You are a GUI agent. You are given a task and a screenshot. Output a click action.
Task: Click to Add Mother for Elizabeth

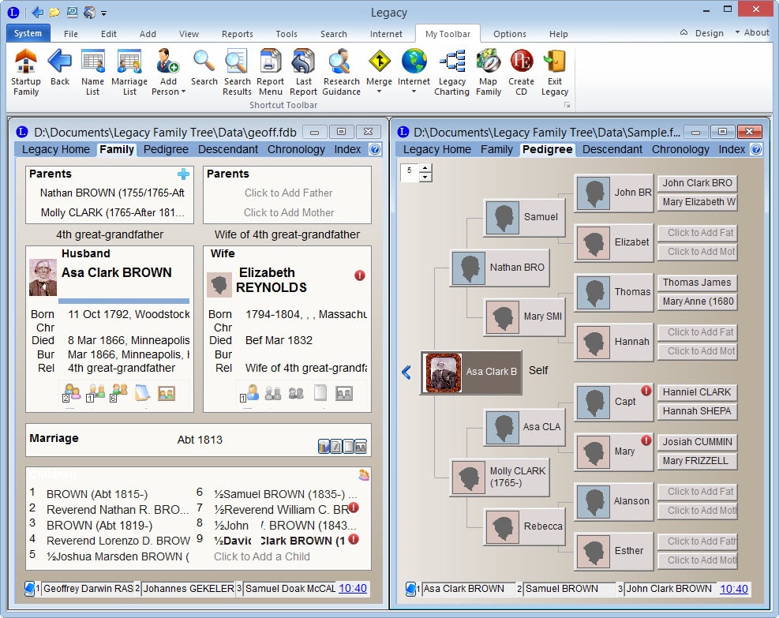289,212
